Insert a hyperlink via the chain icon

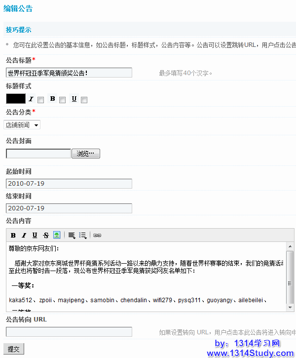(x=97, y=236)
